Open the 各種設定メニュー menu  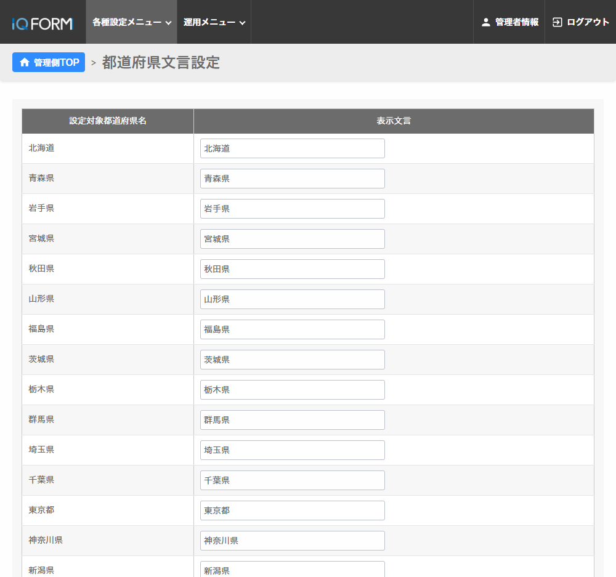[x=127, y=22]
